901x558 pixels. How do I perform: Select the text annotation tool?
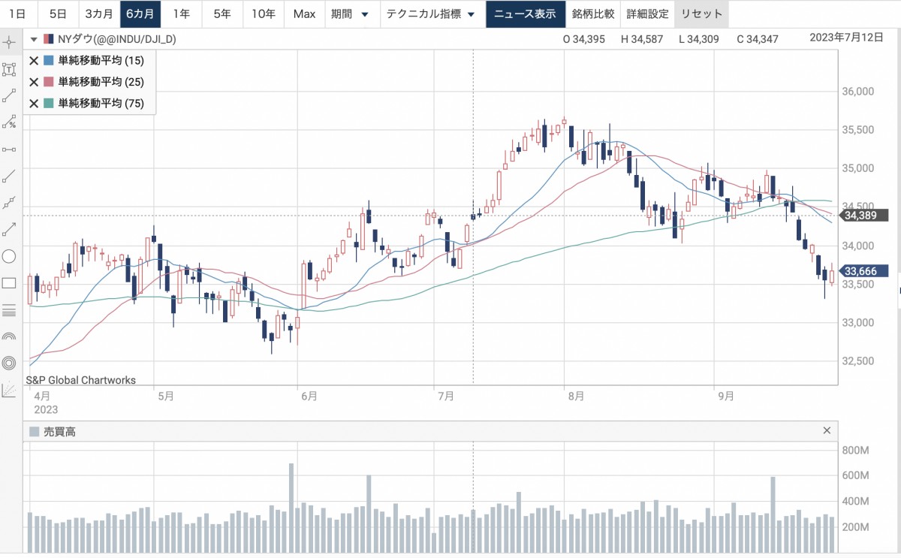[x=10, y=70]
